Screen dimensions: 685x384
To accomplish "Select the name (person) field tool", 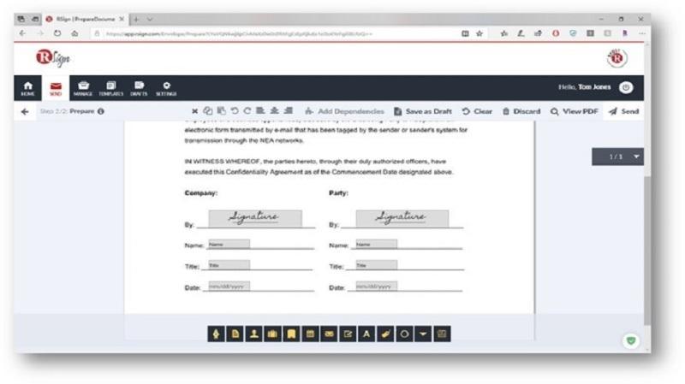I will tap(253, 334).
